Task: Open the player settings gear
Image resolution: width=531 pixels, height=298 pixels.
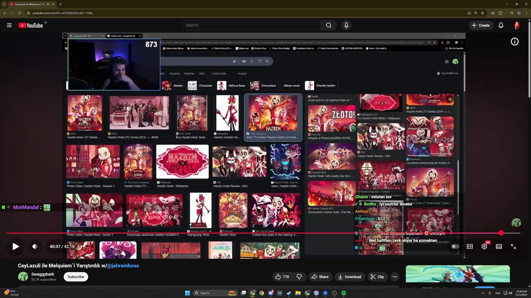Action: click(x=484, y=246)
